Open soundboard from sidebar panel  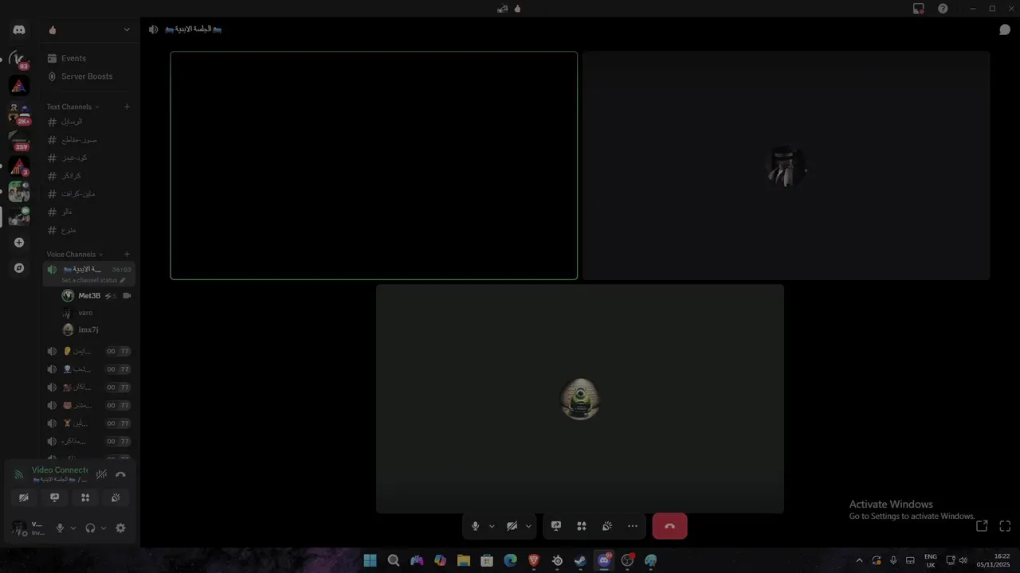(116, 497)
